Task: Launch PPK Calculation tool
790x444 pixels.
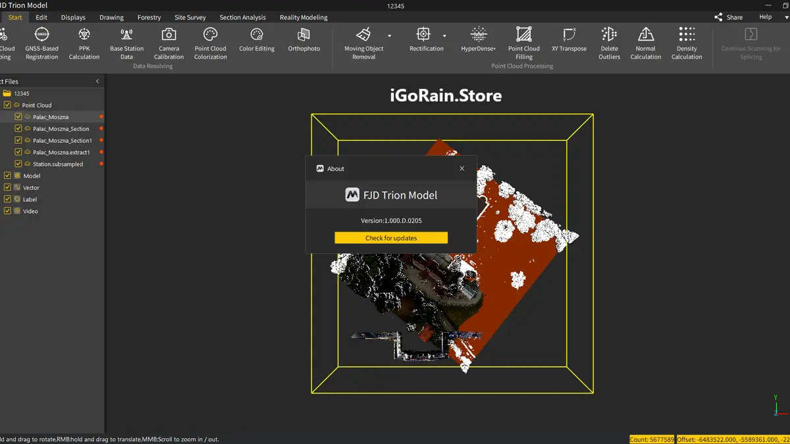Action: (x=84, y=43)
